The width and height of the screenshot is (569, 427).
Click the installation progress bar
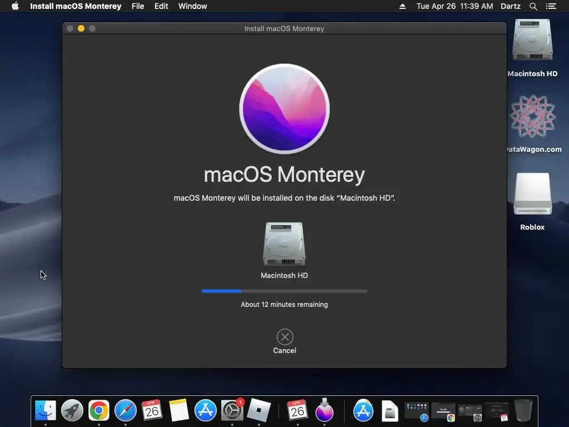pos(284,291)
